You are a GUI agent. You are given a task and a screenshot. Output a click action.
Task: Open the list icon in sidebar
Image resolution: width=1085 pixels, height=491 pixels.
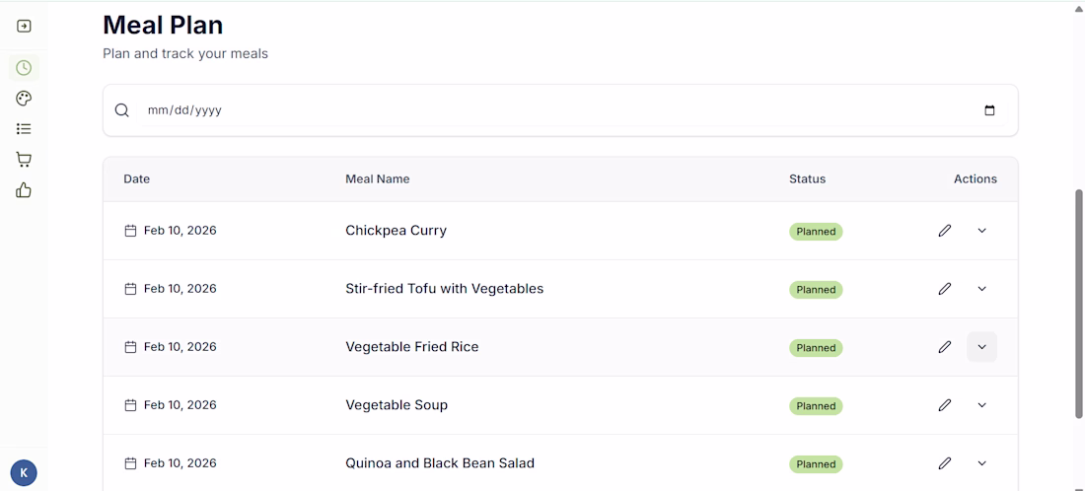coord(24,128)
